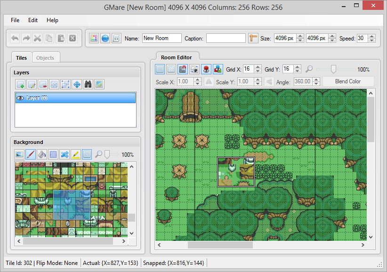The height and width of the screenshot is (272, 387).
Task: Toggle the colored blocks eye visibility button
Action: click(218, 69)
